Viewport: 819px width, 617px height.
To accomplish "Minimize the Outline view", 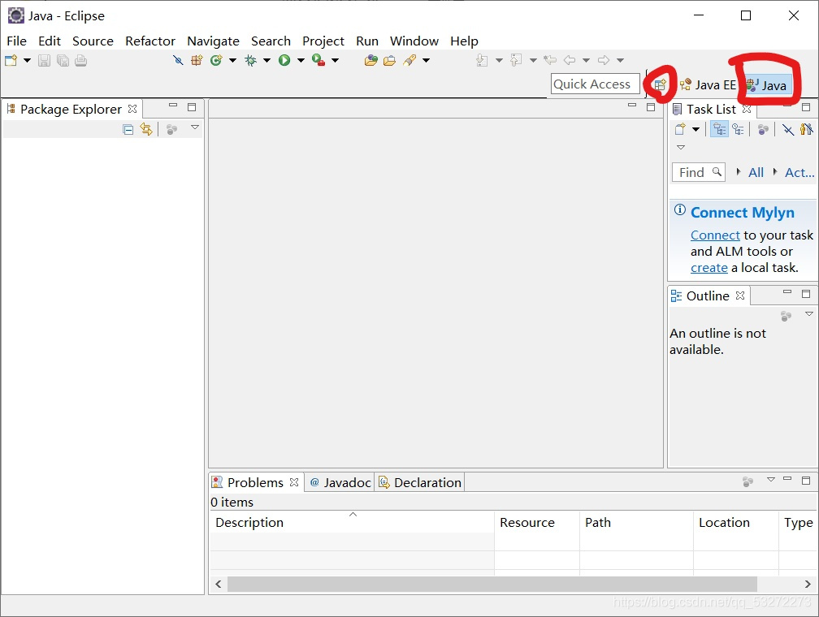I will 787,292.
